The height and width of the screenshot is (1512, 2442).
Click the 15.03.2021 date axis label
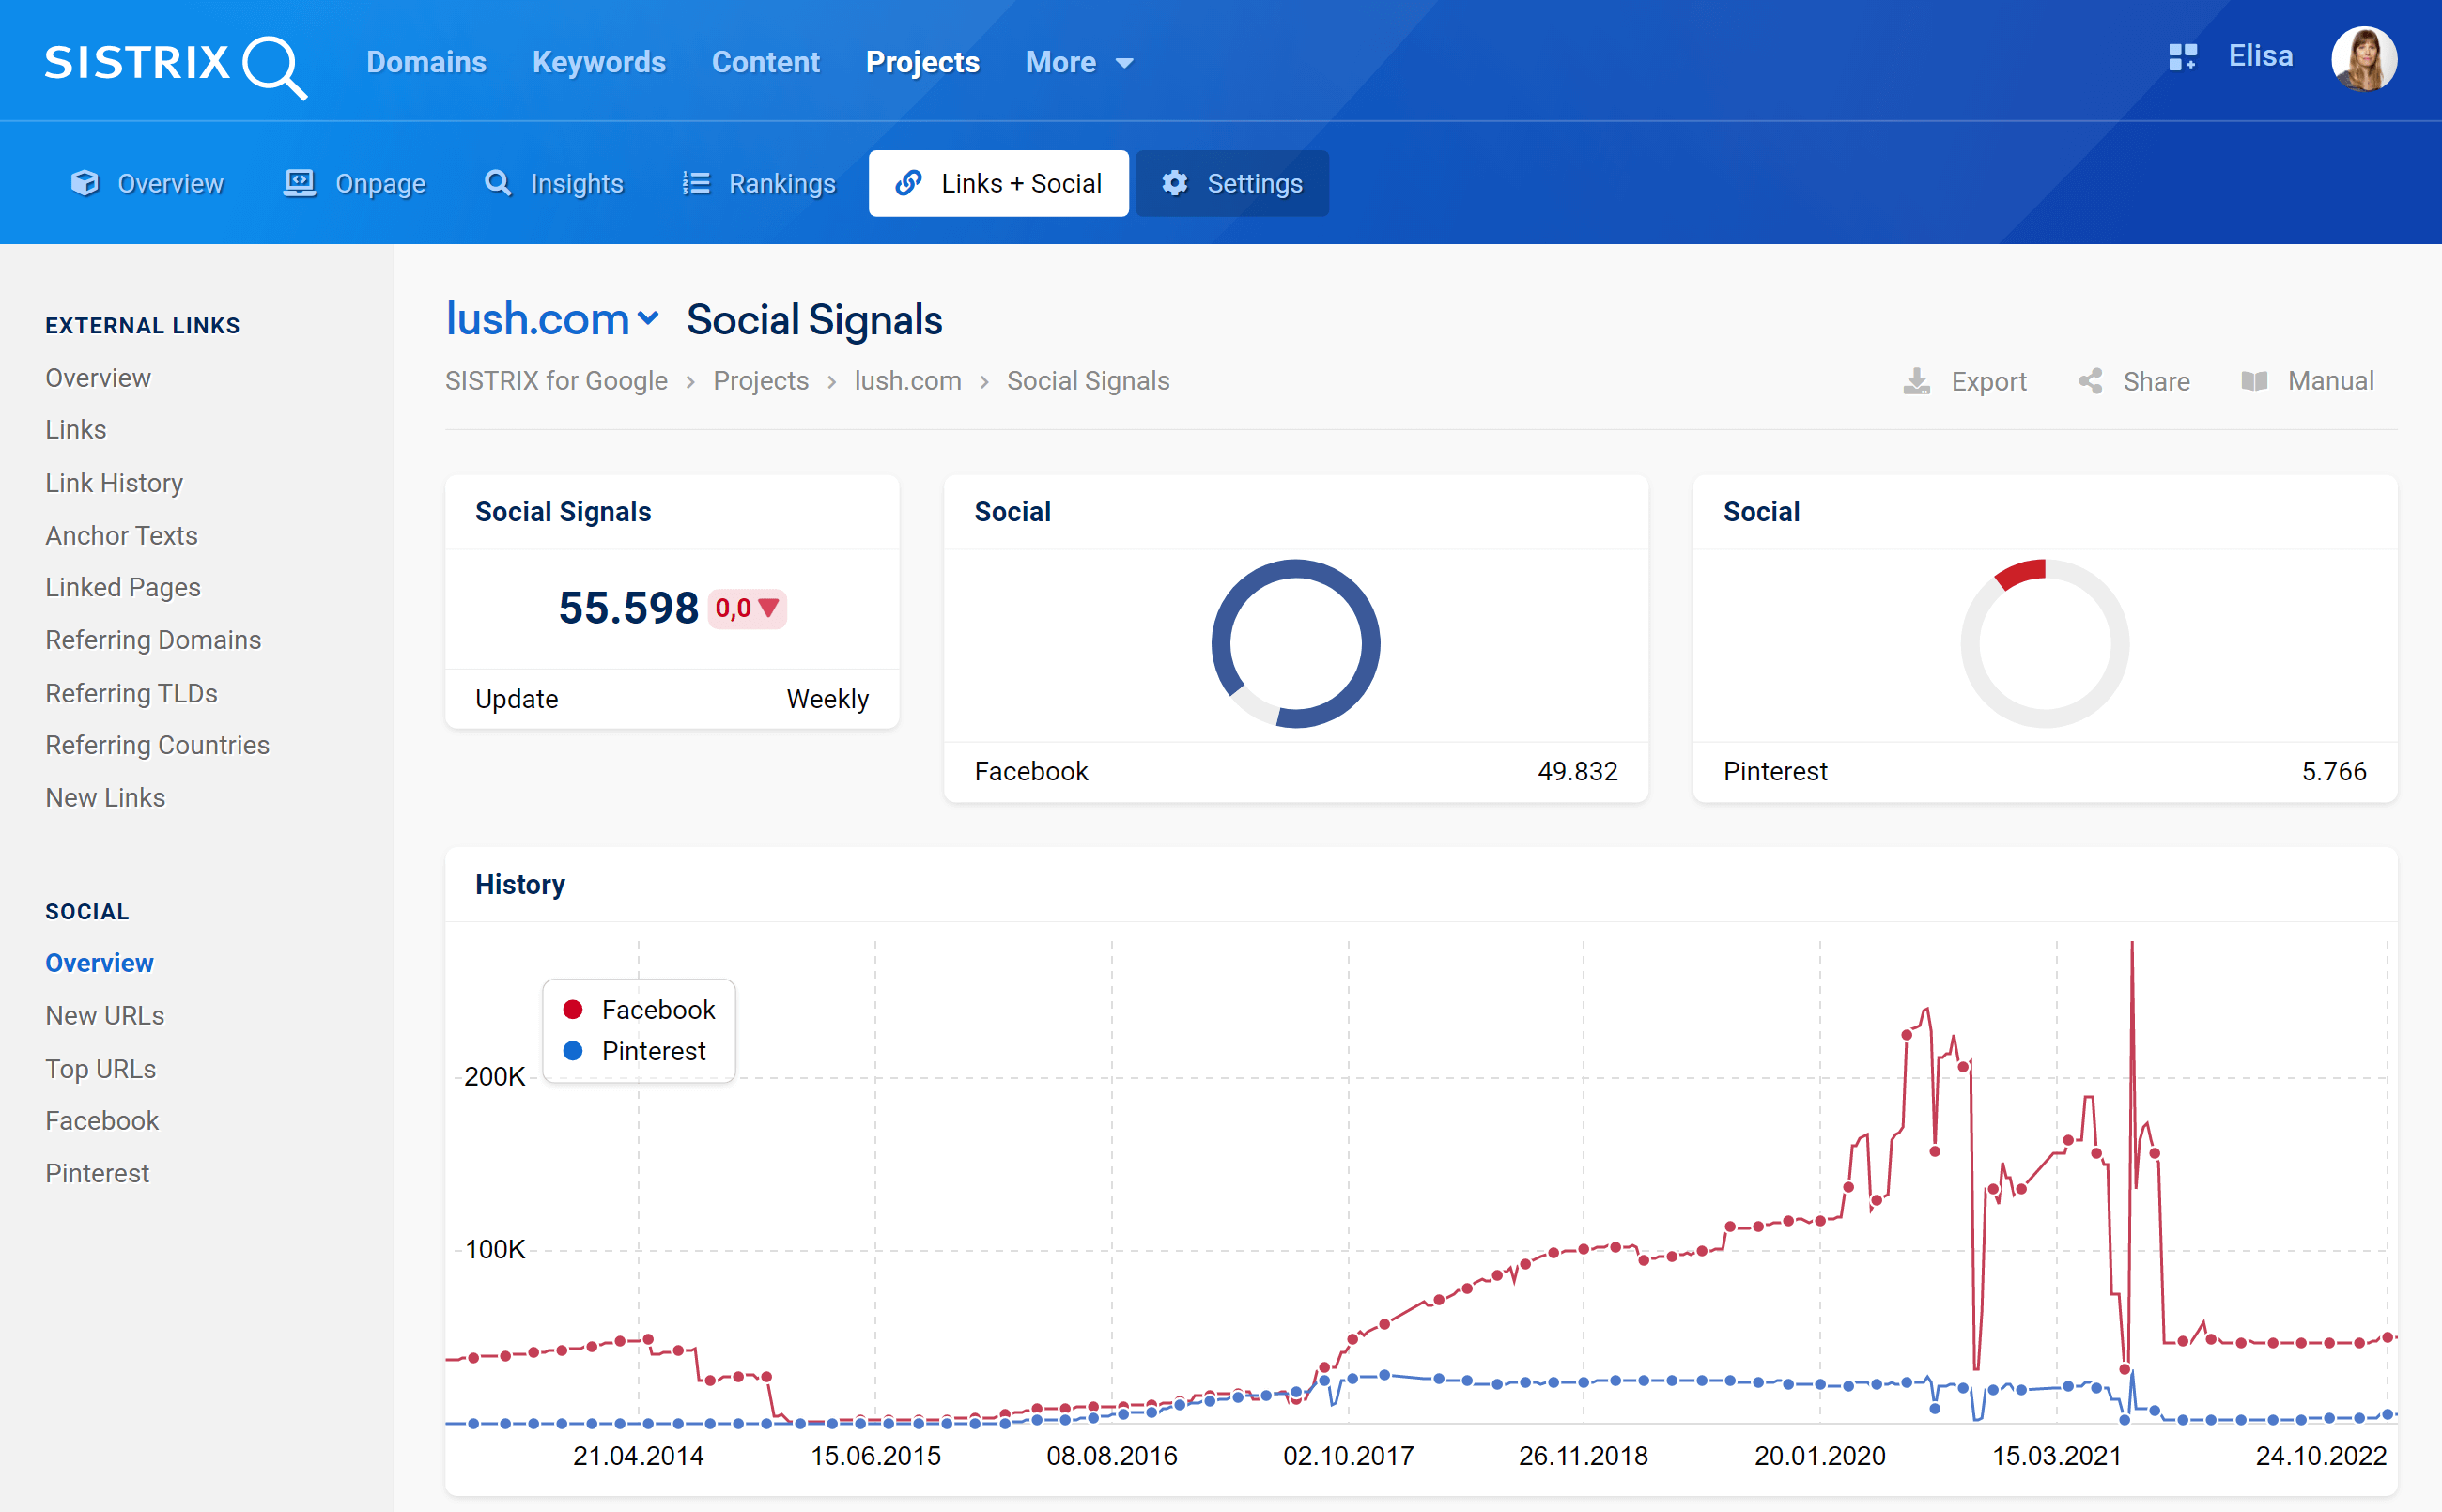pos(2057,1456)
